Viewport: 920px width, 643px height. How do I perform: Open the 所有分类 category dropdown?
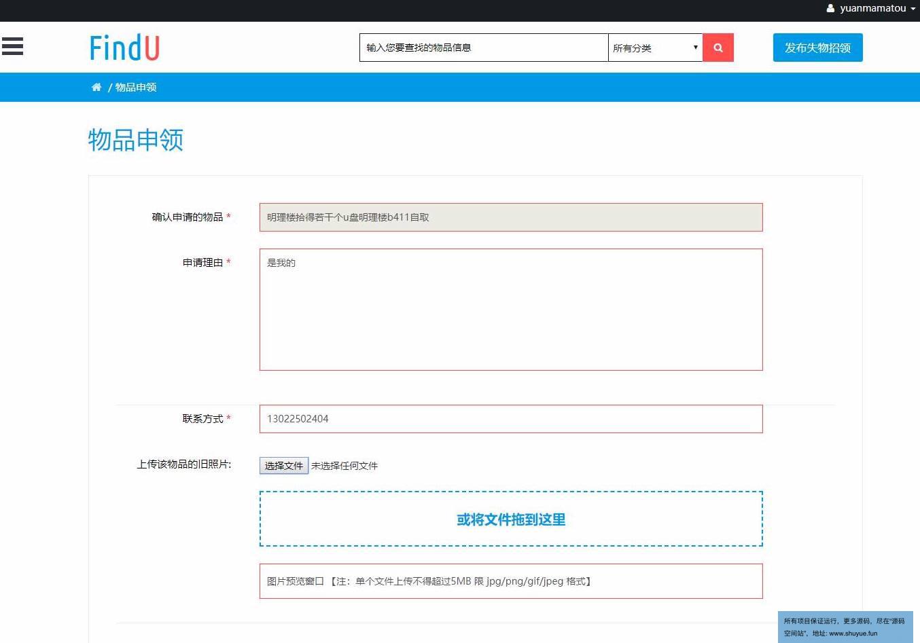pos(655,48)
